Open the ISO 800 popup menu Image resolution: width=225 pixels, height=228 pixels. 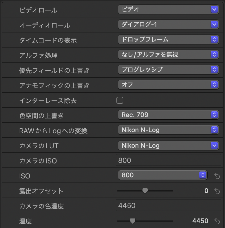click(162, 175)
